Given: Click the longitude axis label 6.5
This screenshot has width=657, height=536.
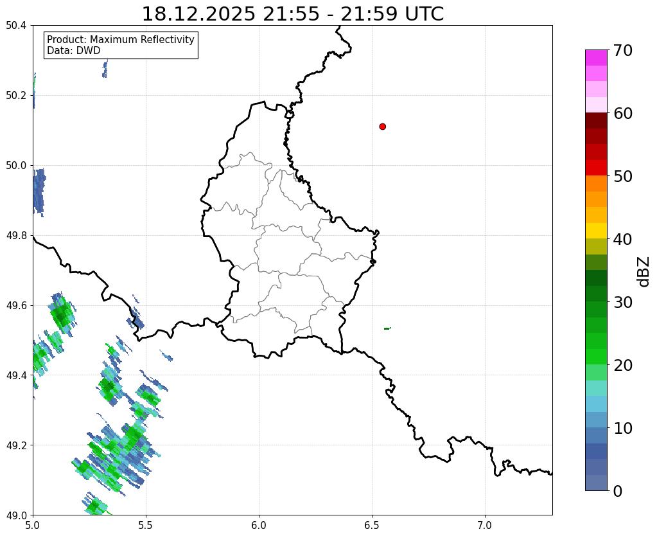Looking at the screenshot, I should point(372,525).
